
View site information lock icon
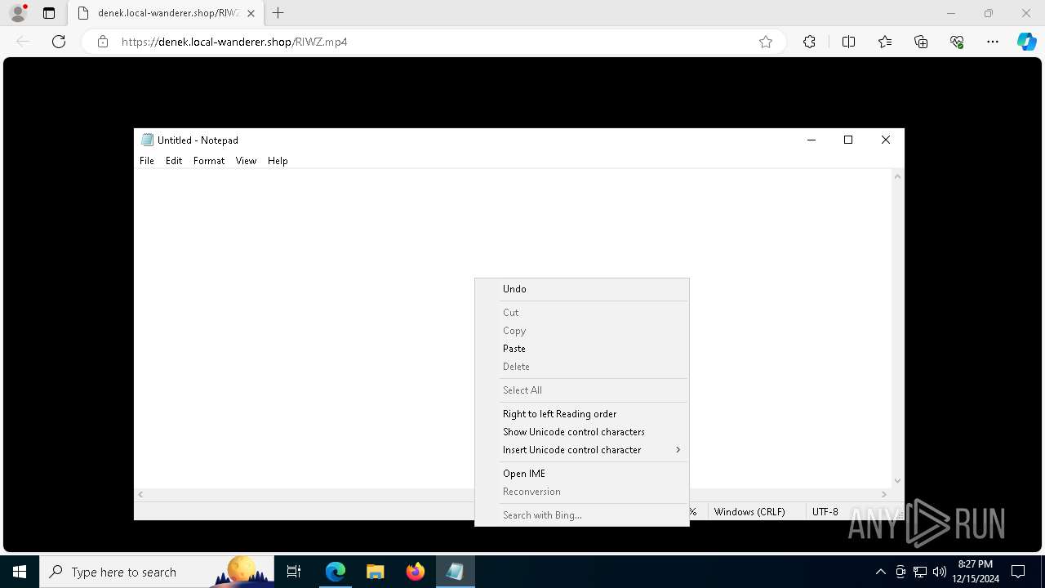(103, 42)
